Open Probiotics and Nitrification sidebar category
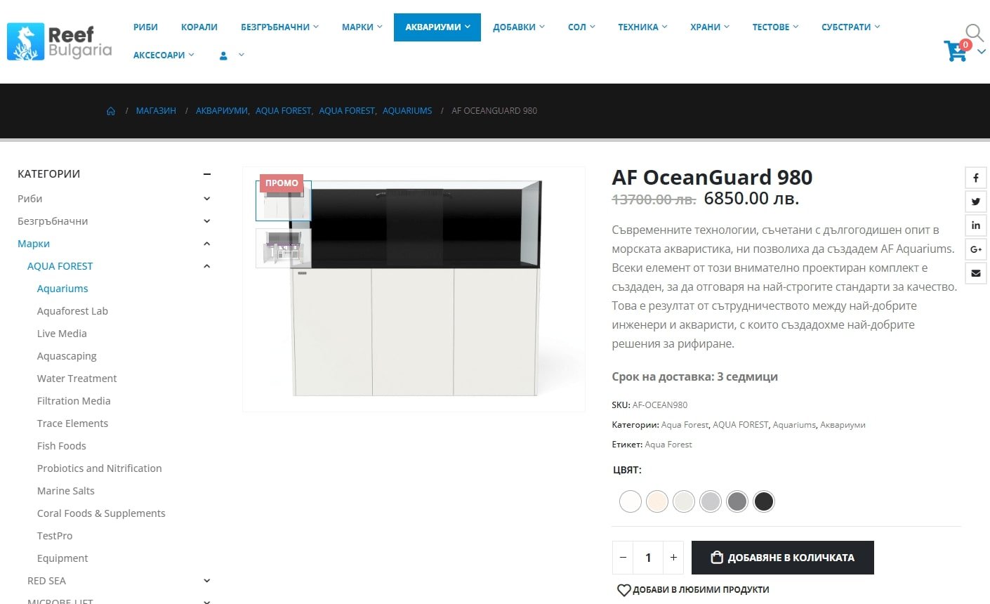The image size is (990, 604). [100, 468]
